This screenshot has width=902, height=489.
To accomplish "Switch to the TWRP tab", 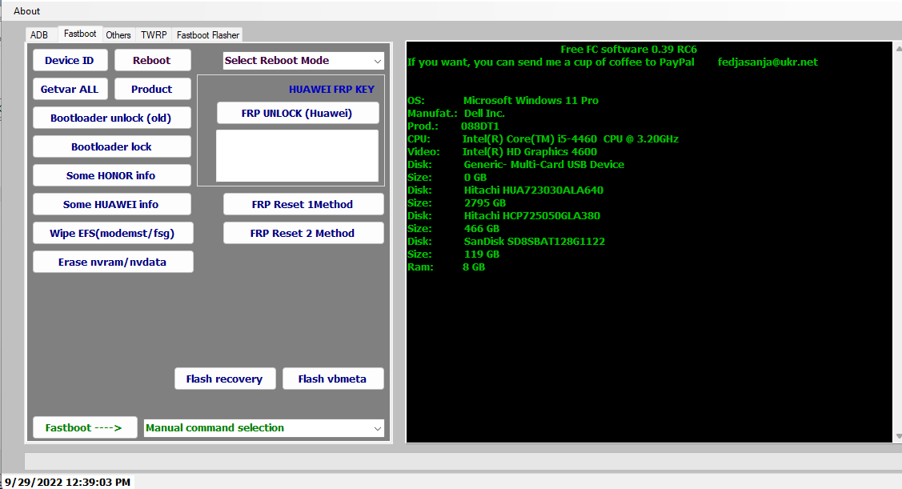I will [x=153, y=34].
